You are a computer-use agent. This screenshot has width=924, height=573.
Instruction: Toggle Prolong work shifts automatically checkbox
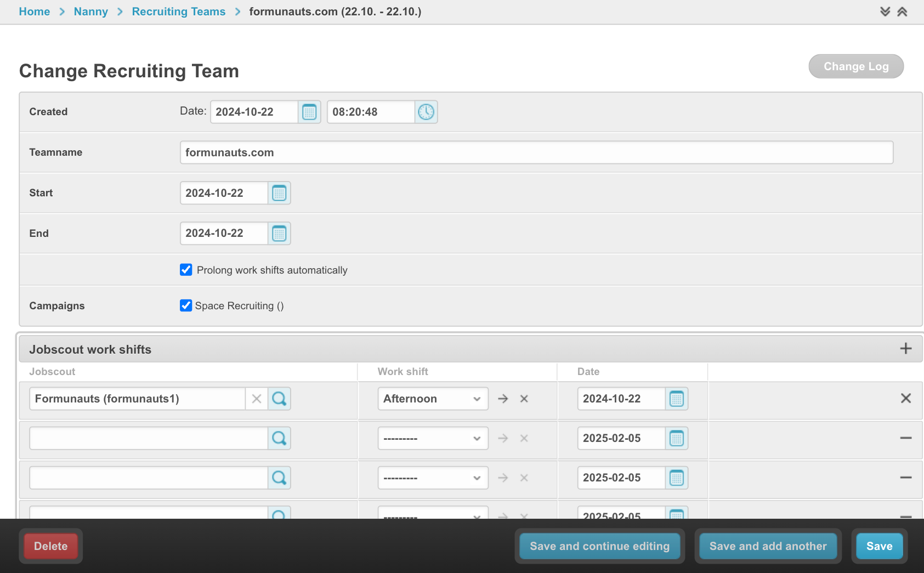(186, 270)
